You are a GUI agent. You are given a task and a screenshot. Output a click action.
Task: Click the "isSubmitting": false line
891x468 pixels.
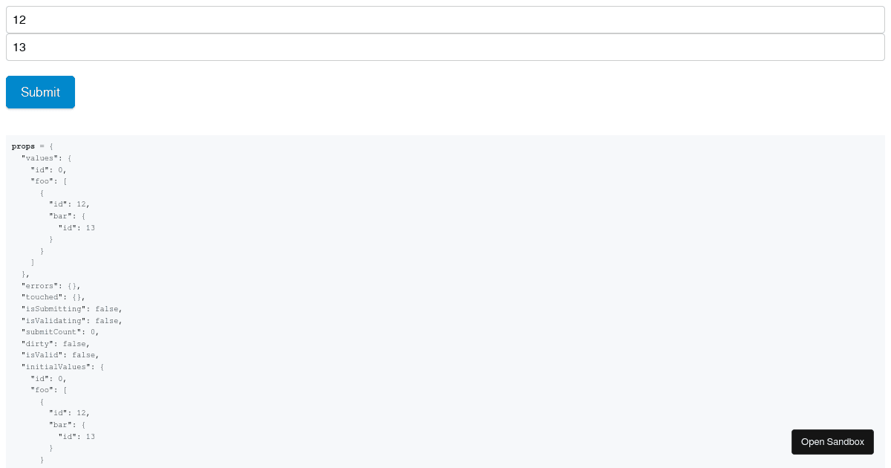point(71,308)
